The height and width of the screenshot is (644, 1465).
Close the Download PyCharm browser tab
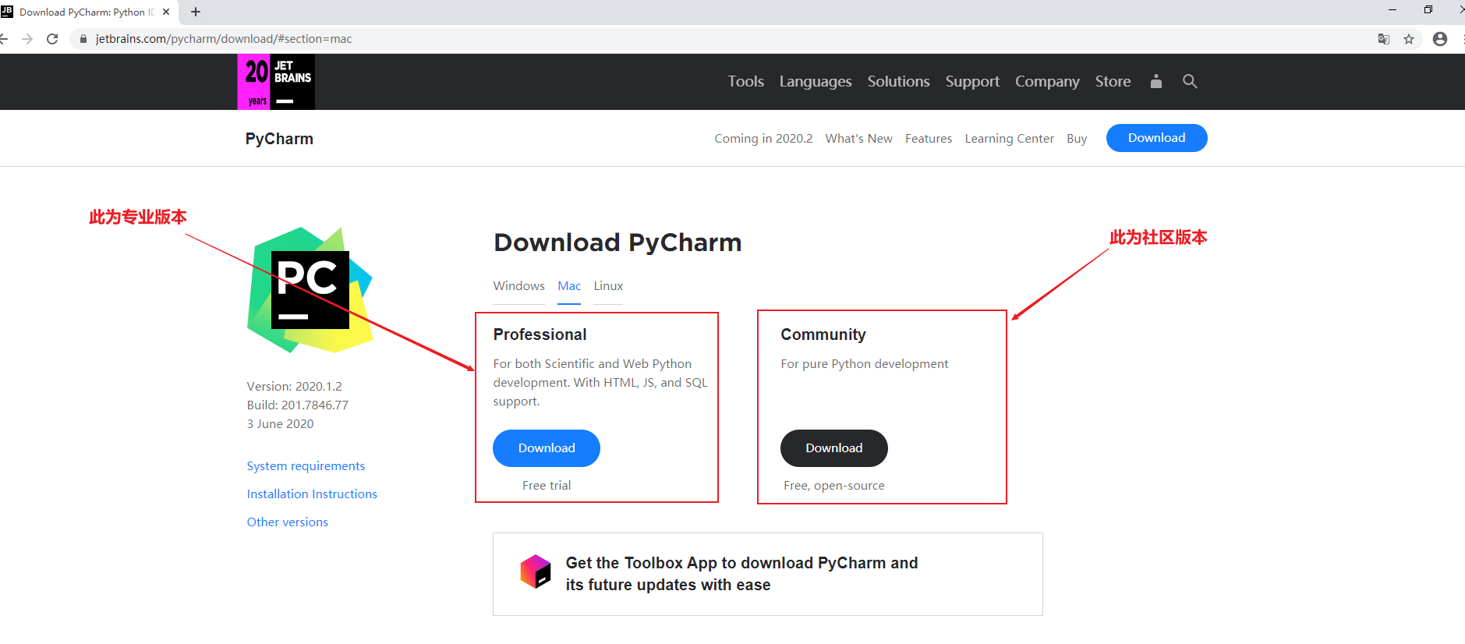click(x=166, y=12)
